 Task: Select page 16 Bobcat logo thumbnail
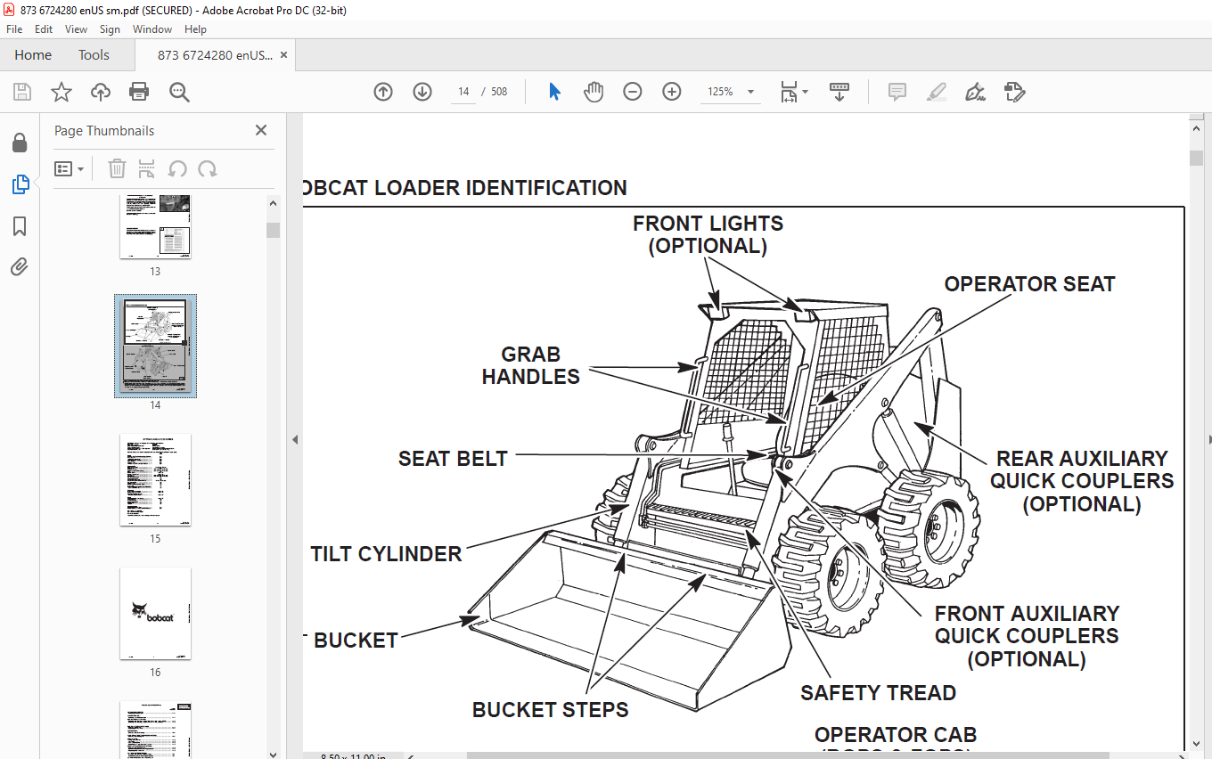tap(155, 614)
